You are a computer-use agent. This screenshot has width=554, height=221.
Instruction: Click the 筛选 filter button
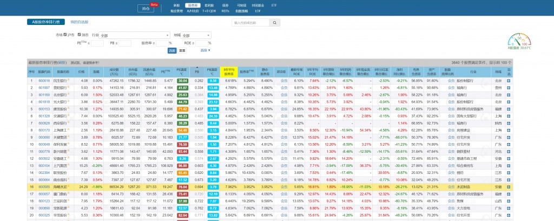coord(172,50)
